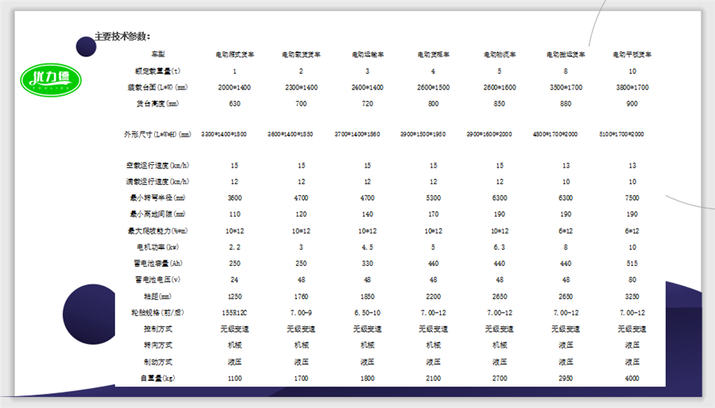
Task: Click the 电动平板货车 column header
Action: click(632, 55)
